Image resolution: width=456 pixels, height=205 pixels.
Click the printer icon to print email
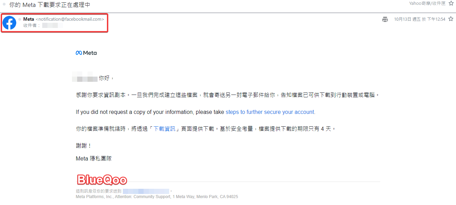tap(385, 19)
